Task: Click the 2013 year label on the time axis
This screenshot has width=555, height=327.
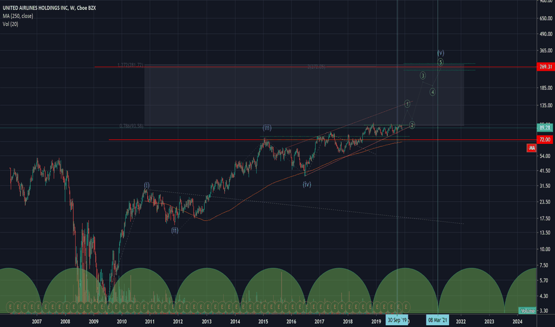Action: coord(207,321)
